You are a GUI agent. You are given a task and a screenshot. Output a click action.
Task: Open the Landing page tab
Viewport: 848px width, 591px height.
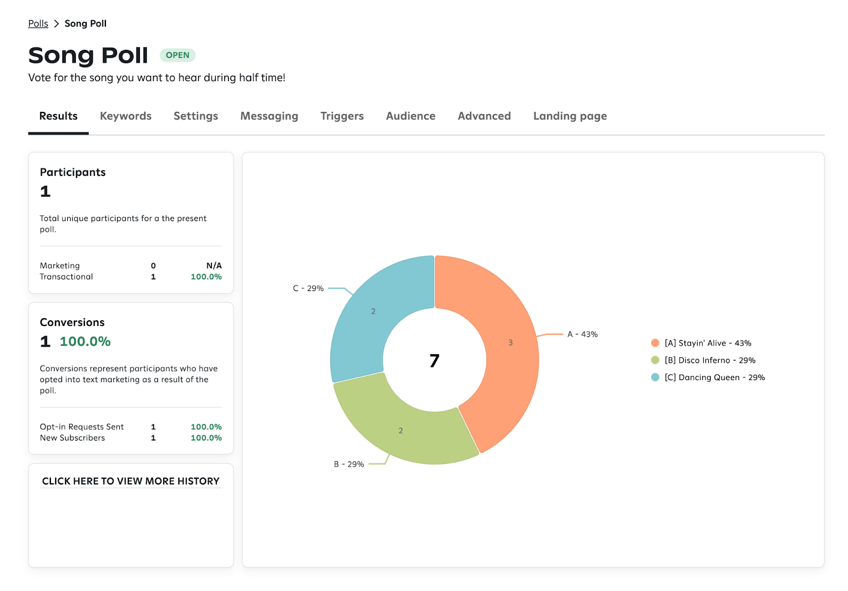(570, 116)
